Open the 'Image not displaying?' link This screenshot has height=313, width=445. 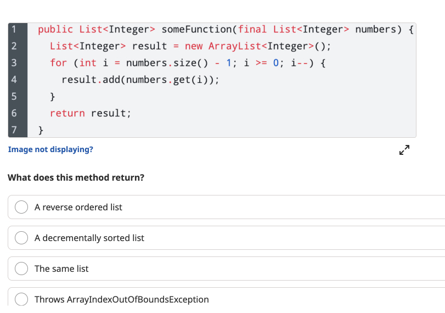pos(50,149)
